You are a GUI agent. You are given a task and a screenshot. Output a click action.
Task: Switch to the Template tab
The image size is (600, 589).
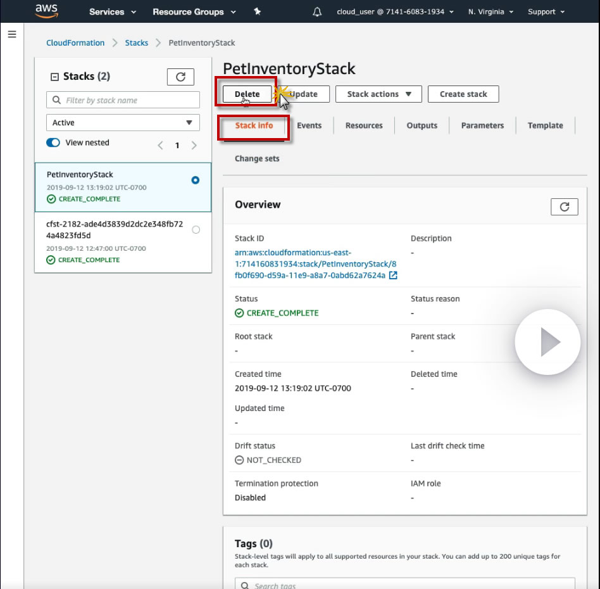tap(545, 125)
